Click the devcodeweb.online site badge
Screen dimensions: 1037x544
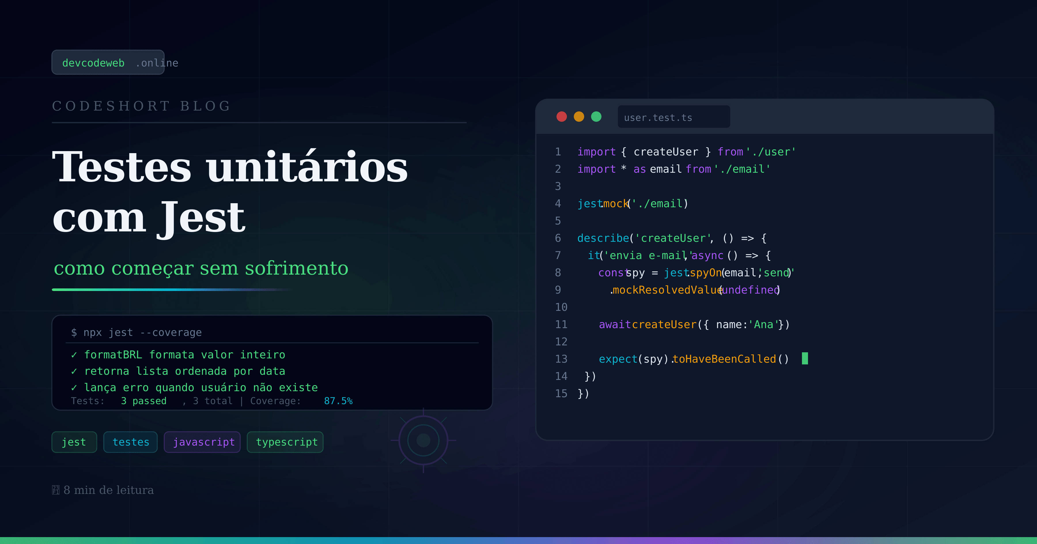coord(108,62)
